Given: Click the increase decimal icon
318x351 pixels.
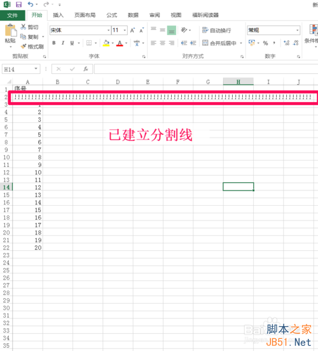Looking at the screenshot, I should (x=286, y=43).
